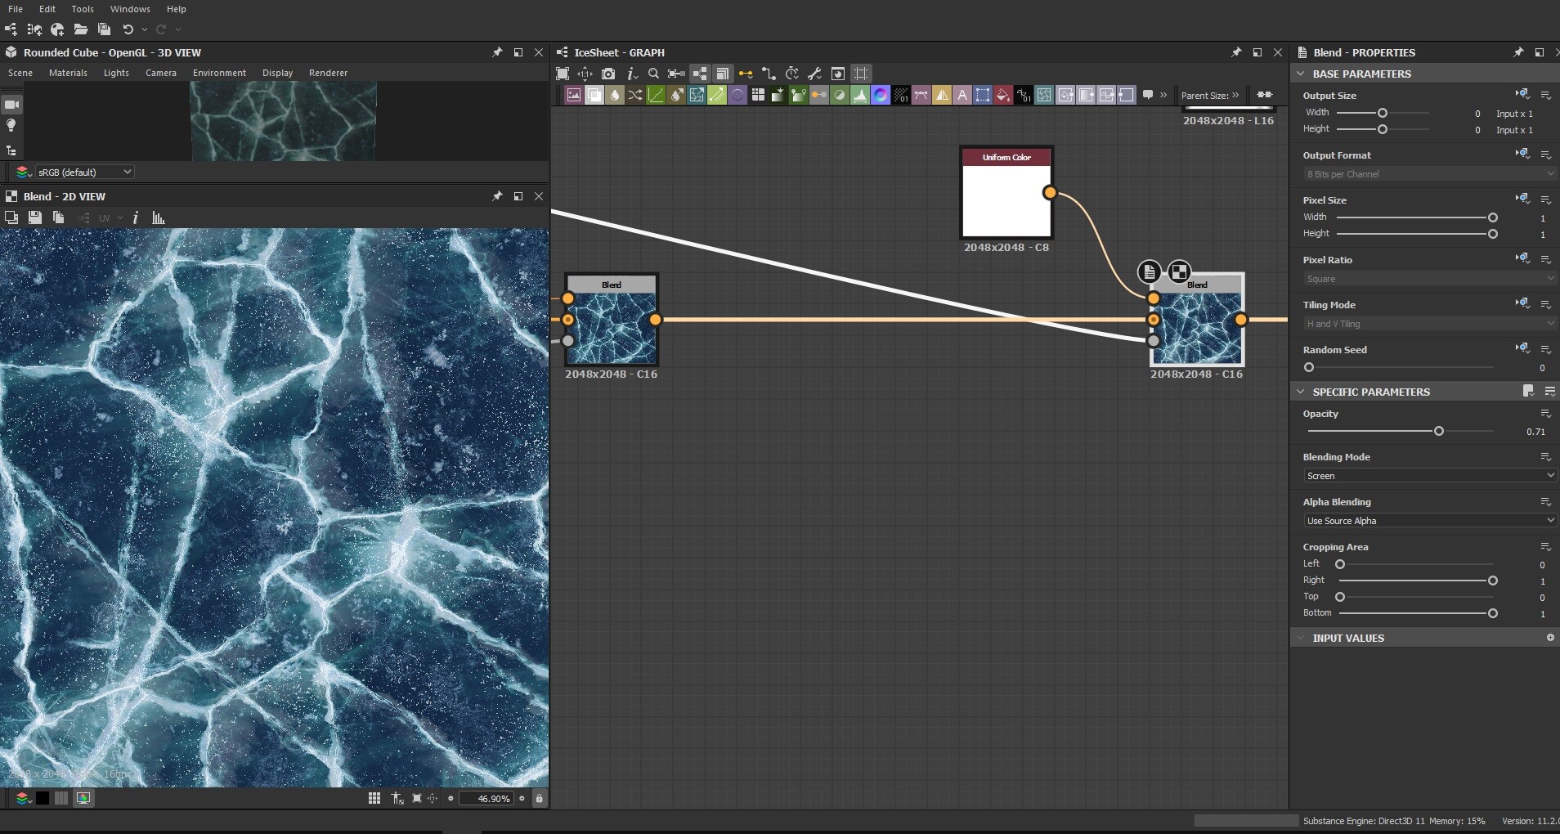This screenshot has width=1560, height=834.
Task: Open the Blending Mode dropdown set to Screen
Action: click(x=1428, y=476)
